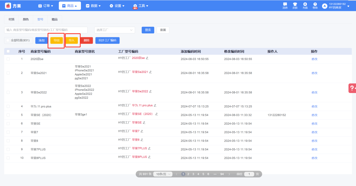Edit factory code pencil for 2020款se
356x186 pixels.
click(147, 58)
